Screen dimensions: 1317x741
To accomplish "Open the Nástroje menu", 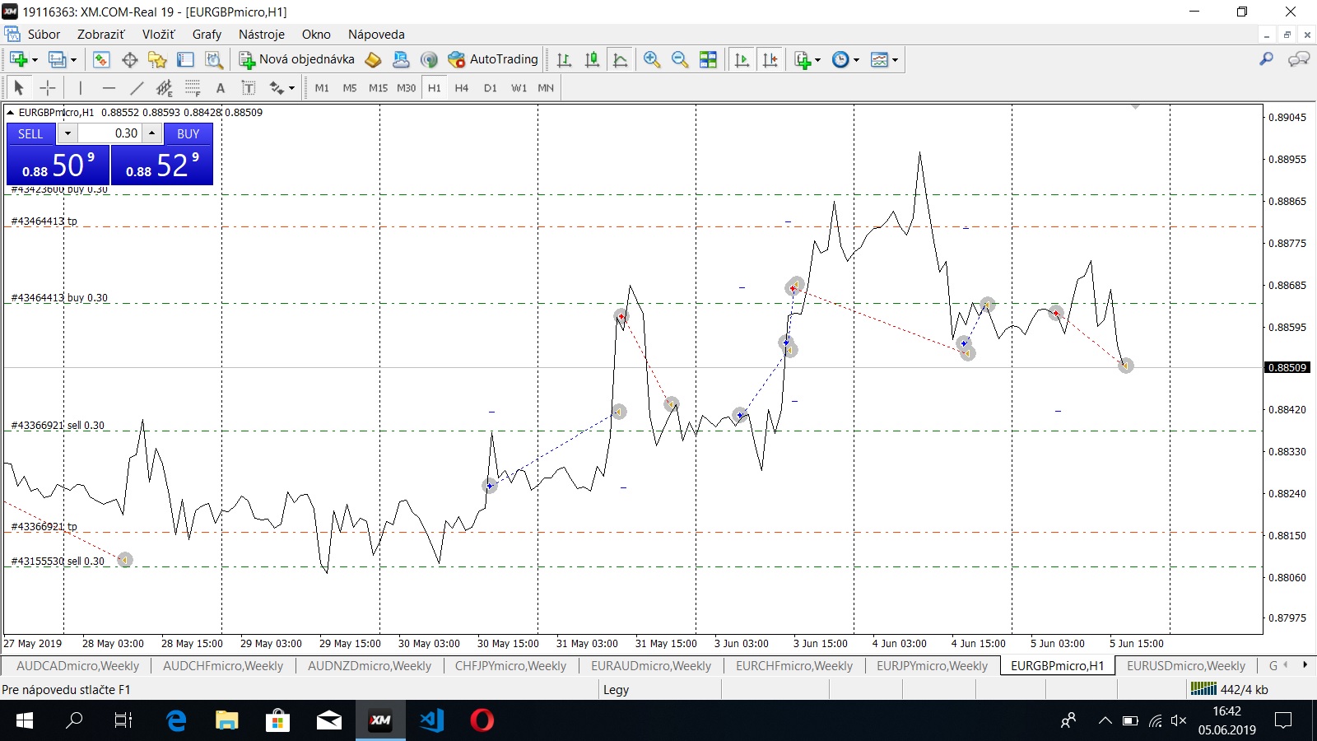I will [261, 35].
